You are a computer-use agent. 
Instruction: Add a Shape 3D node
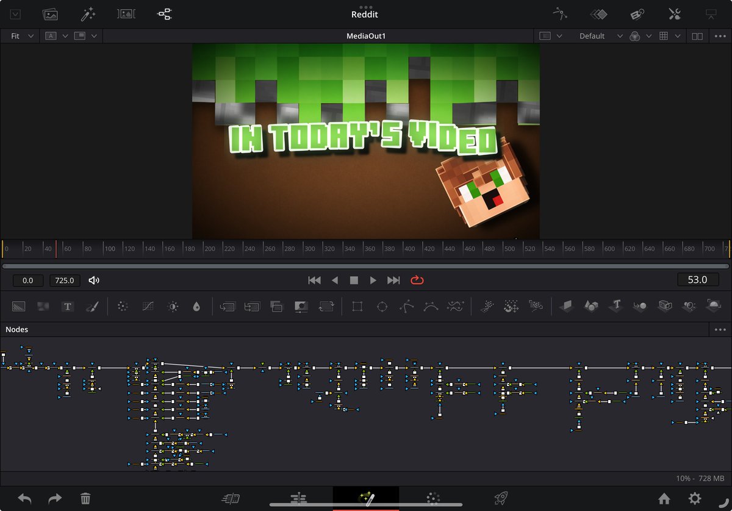(x=591, y=306)
